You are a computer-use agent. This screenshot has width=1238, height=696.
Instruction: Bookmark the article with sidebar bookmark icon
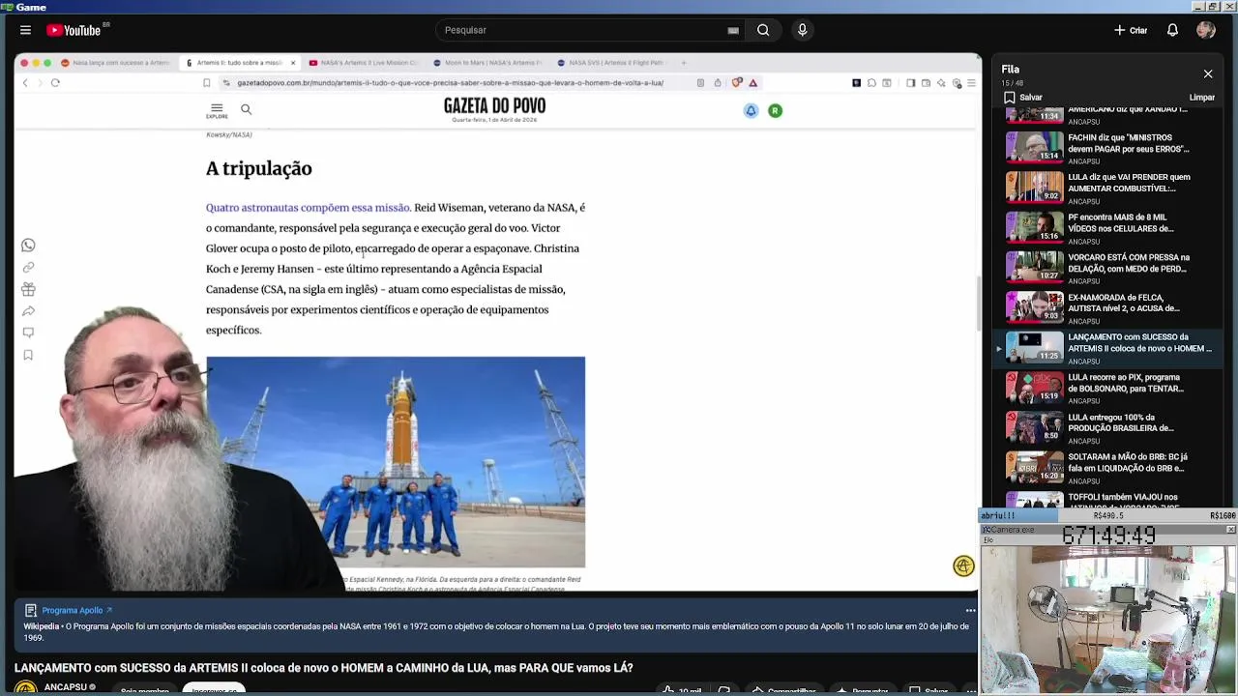click(28, 355)
